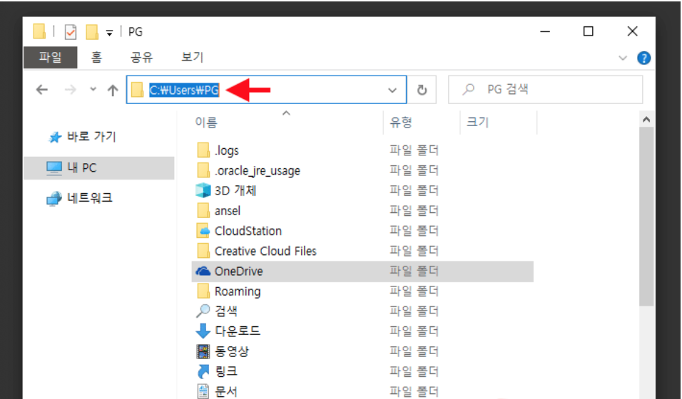
Task: Sort by the 크기 column header
Action: point(477,122)
